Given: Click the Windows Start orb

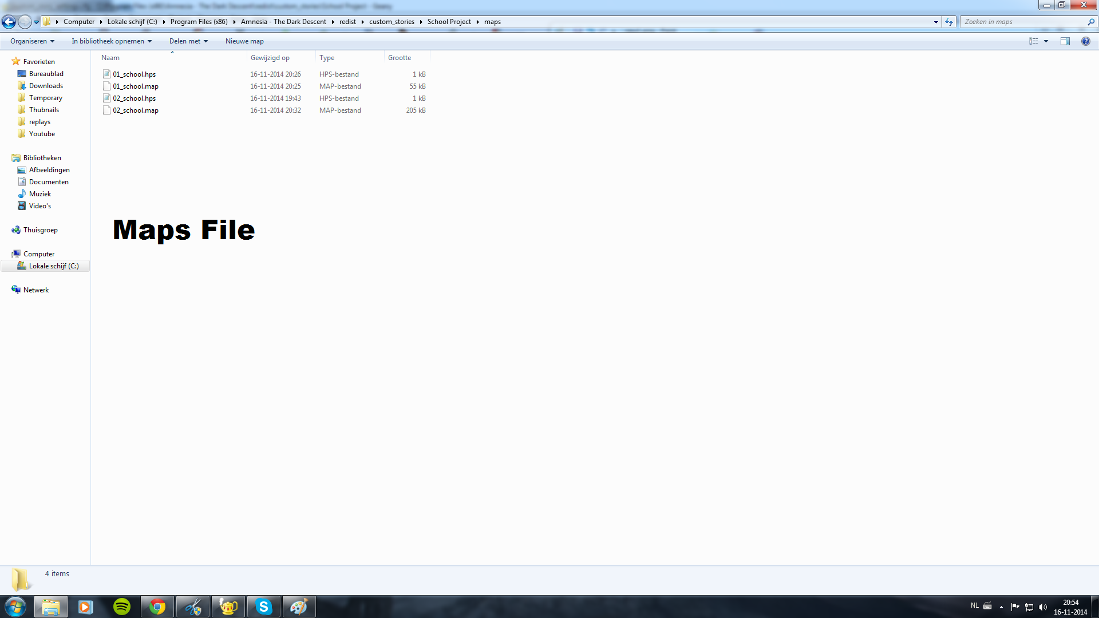Looking at the screenshot, I should click(x=15, y=607).
